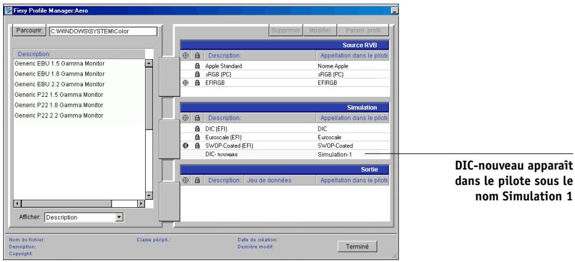Click the transfer button beside Simulation
Image resolution: width=575 pixels, height=262 pixels.
coord(169,139)
